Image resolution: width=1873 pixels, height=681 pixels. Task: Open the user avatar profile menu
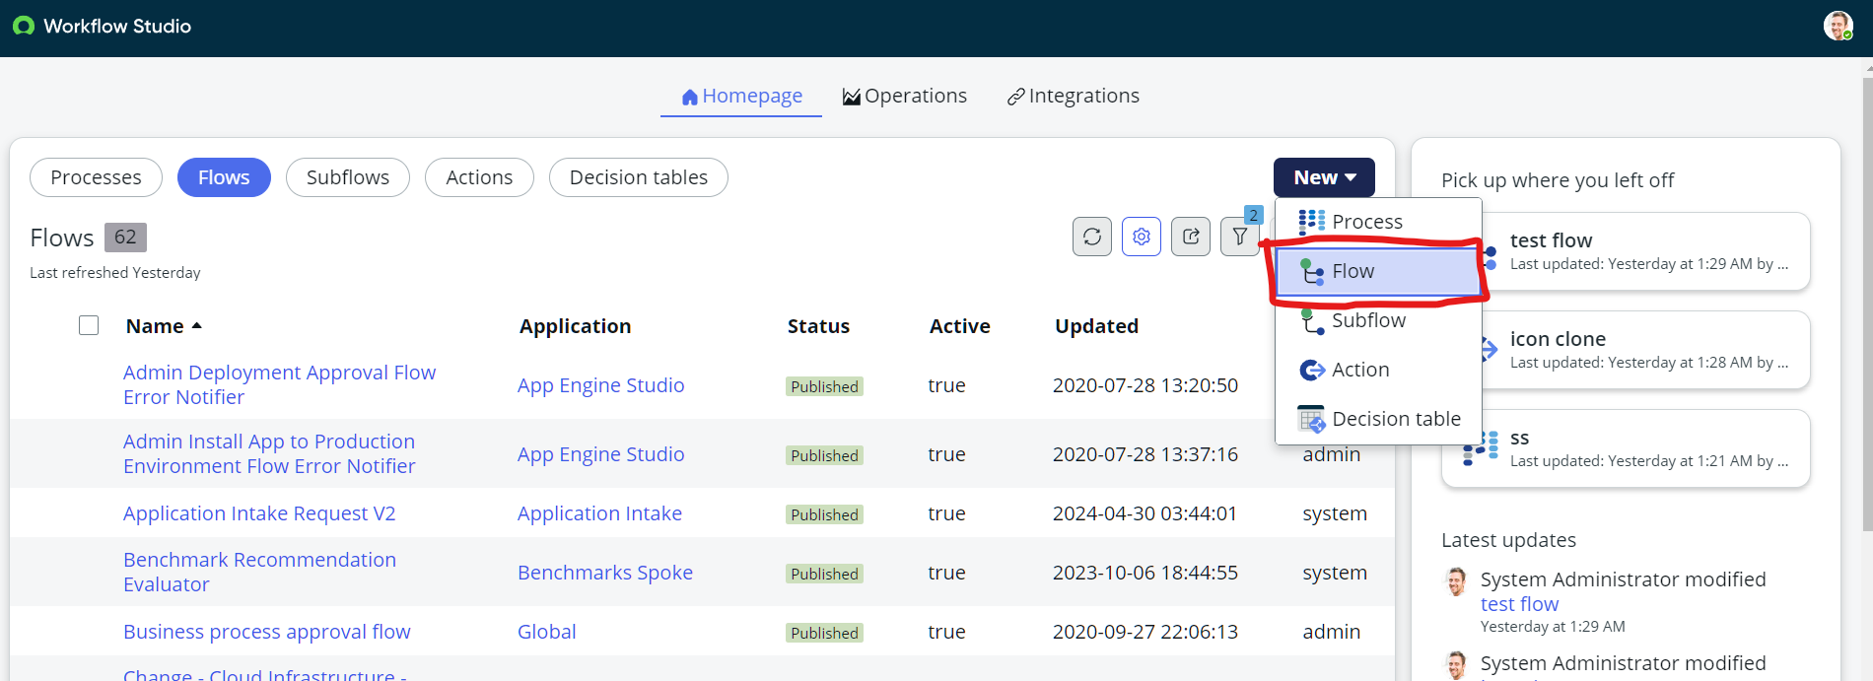[1838, 26]
